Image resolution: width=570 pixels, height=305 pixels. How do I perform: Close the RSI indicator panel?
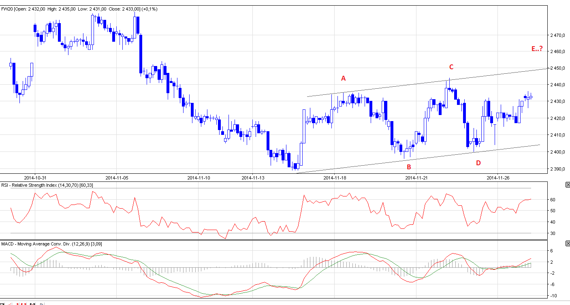coord(567,185)
